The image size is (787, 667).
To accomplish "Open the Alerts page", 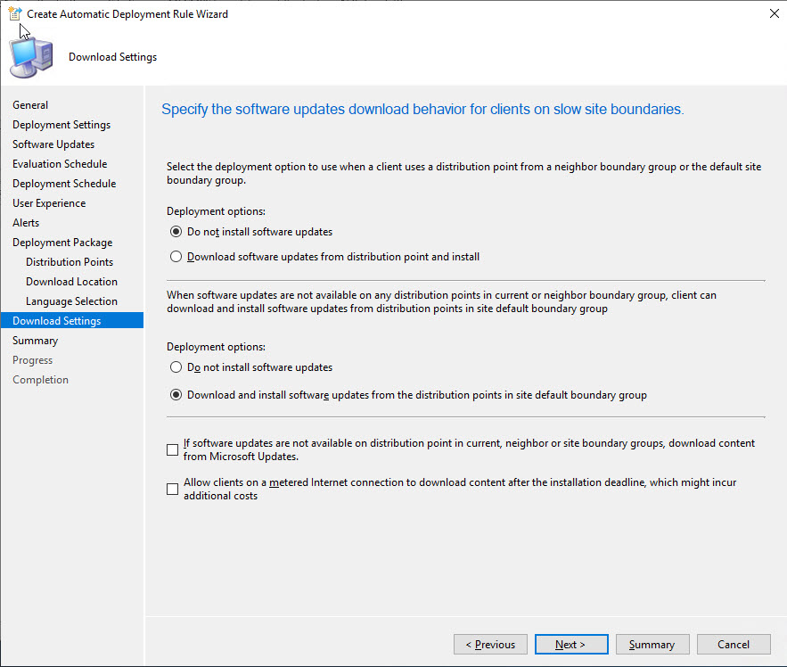I will [26, 223].
